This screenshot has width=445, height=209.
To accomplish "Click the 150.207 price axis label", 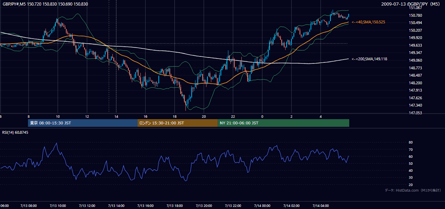I will 415,30.
